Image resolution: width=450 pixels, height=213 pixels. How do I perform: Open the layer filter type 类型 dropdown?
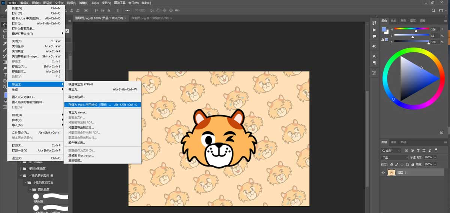point(391,150)
